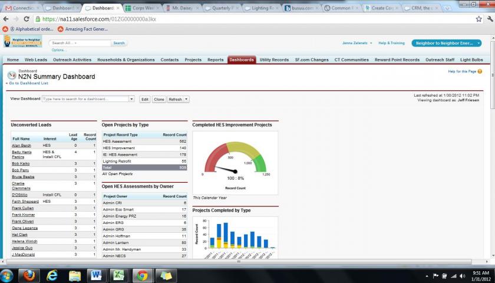495x283 pixels.
Task: Open the Light Bulbs tab
Action: pos(471,60)
